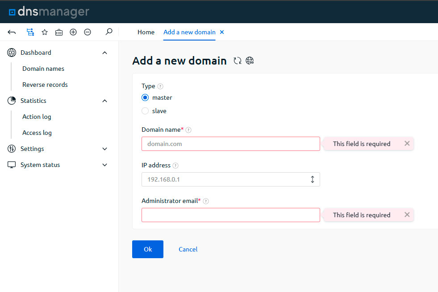Click refresh icon beside page title
The height and width of the screenshot is (292, 438).
point(238,61)
